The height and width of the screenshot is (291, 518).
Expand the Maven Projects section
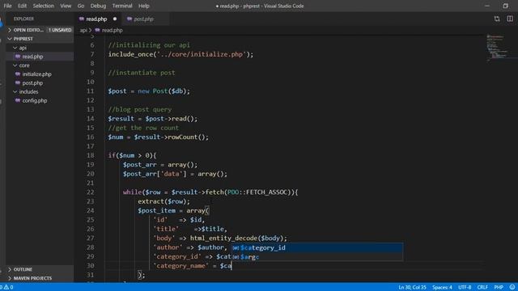coord(40,278)
